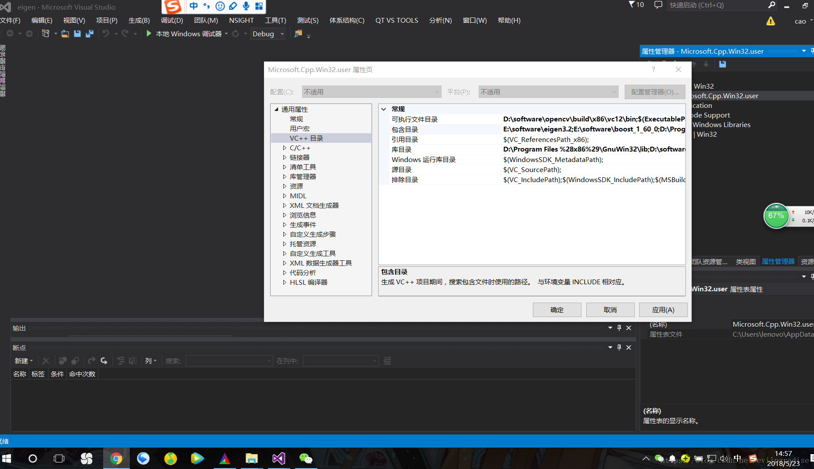Expand the C/C++ tree node
This screenshot has height=469, width=814.
[x=285, y=148]
